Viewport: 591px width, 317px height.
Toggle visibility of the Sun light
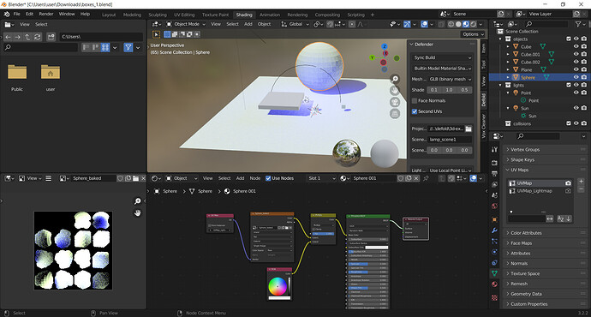coord(576,108)
